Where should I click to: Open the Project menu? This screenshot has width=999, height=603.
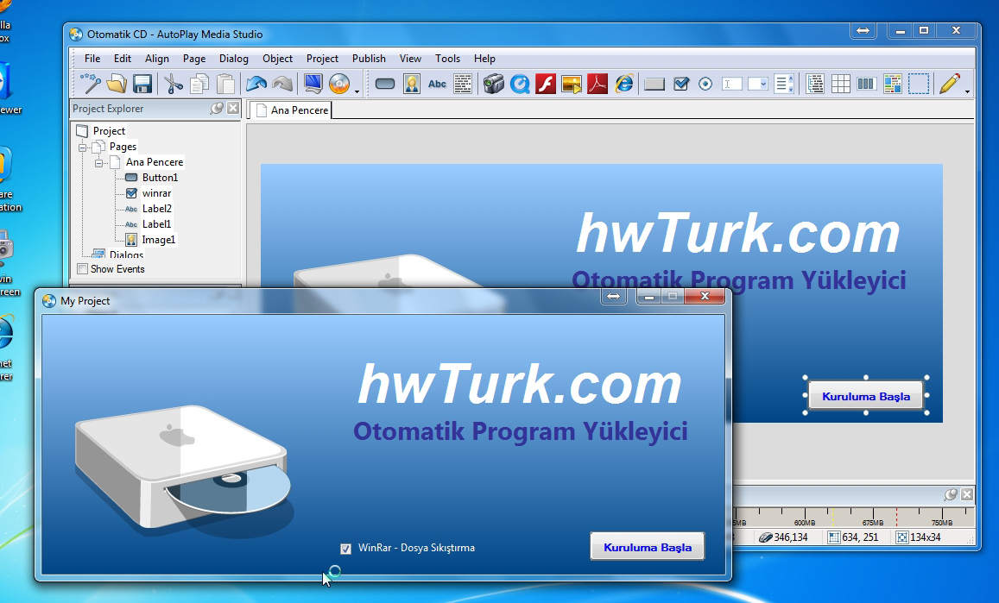point(322,59)
